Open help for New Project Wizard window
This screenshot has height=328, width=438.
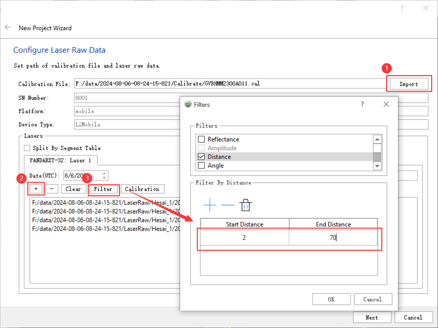pos(402,8)
